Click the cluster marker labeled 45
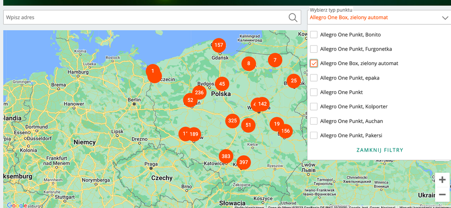Image resolution: width=451 pixels, height=208 pixels. tap(222, 84)
